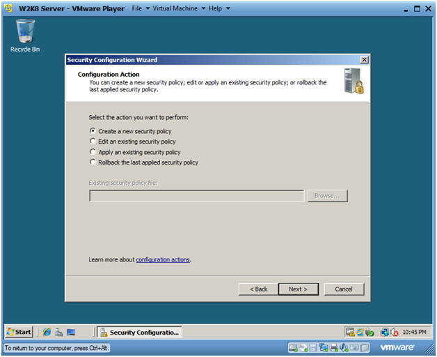This screenshot has height=357, width=437.
Task: Click the Internet Explorer quick launch icon
Action: click(x=47, y=332)
